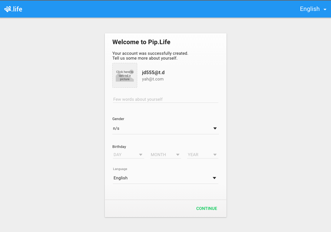Image resolution: width=331 pixels, height=232 pixels.
Task: Upload a profile picture placeholder
Action: coord(125,75)
